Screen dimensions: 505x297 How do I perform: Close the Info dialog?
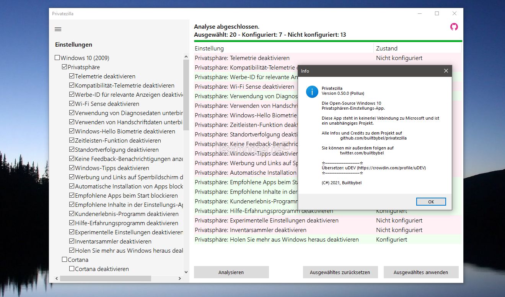point(446,71)
